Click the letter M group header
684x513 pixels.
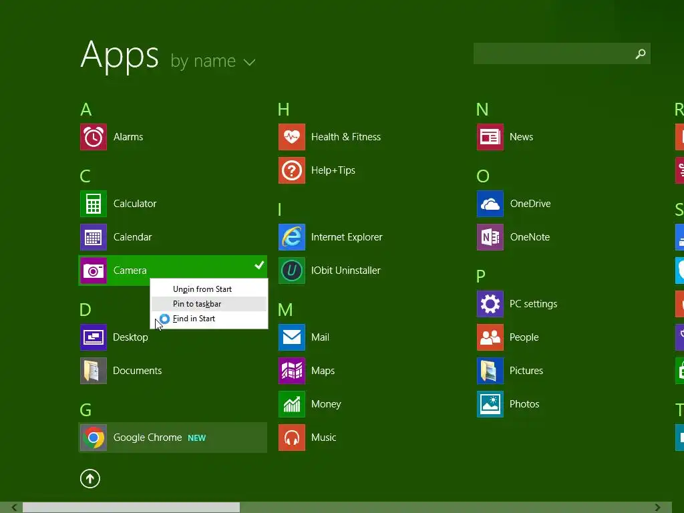(286, 310)
